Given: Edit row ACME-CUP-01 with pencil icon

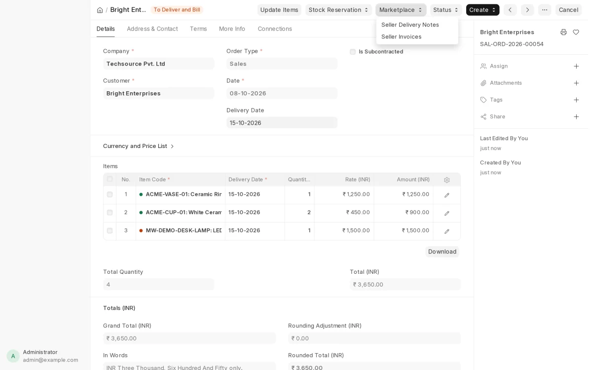Looking at the screenshot, I should (x=447, y=213).
